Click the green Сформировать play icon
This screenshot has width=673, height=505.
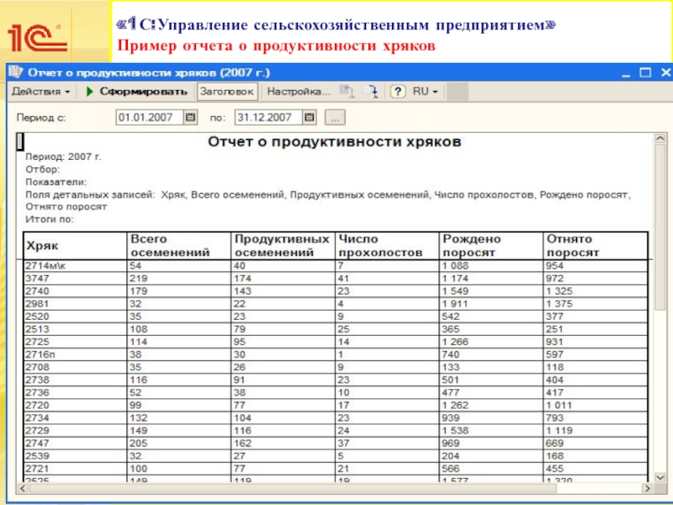pyautogui.click(x=89, y=91)
